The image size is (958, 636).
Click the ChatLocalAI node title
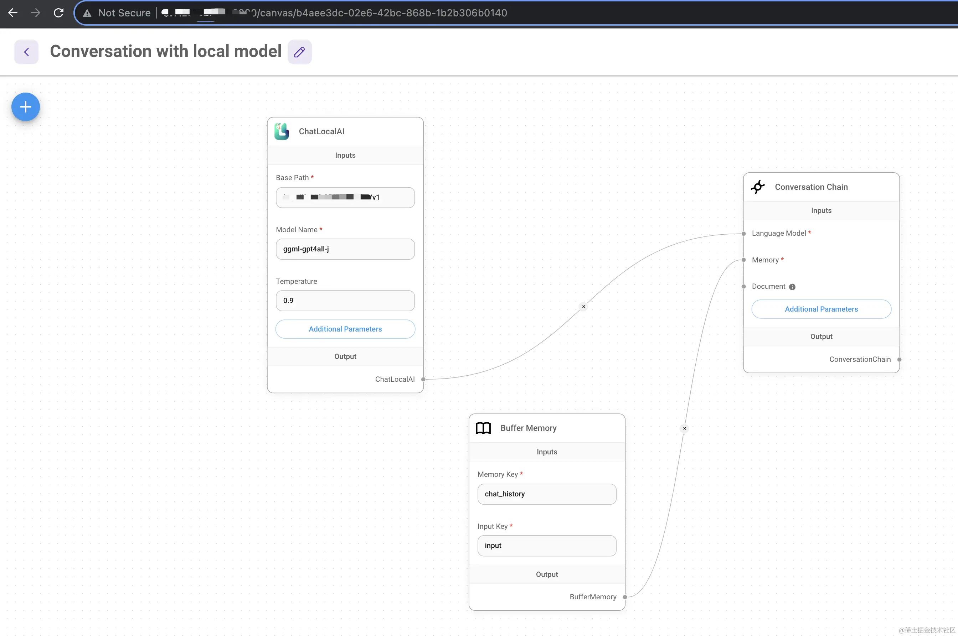321,131
